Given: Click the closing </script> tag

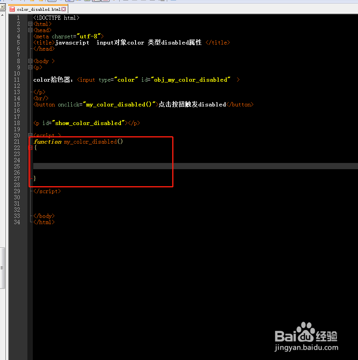Looking at the screenshot, I should pyautogui.click(x=47, y=191).
